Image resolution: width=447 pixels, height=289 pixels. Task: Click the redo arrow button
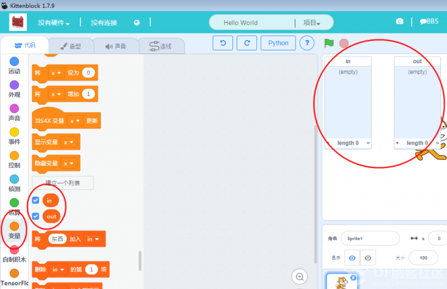tap(247, 43)
